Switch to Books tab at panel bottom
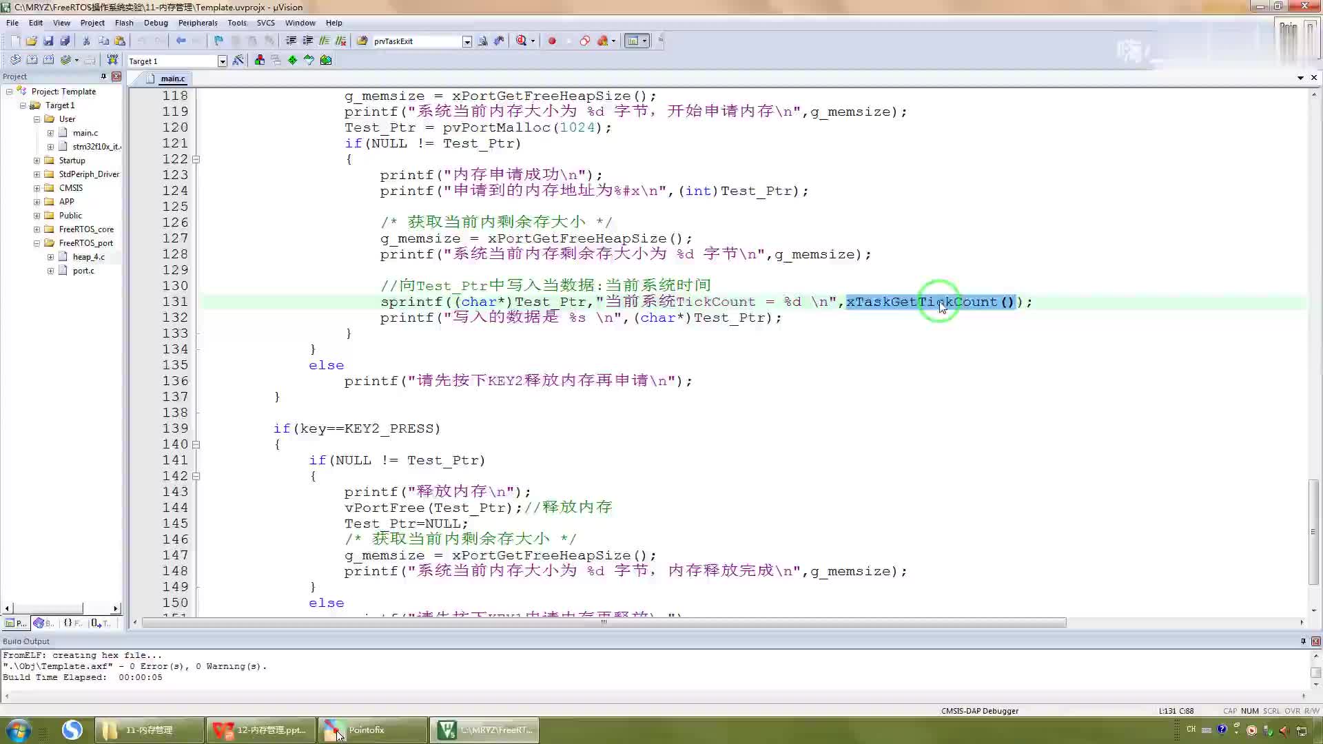 (44, 623)
